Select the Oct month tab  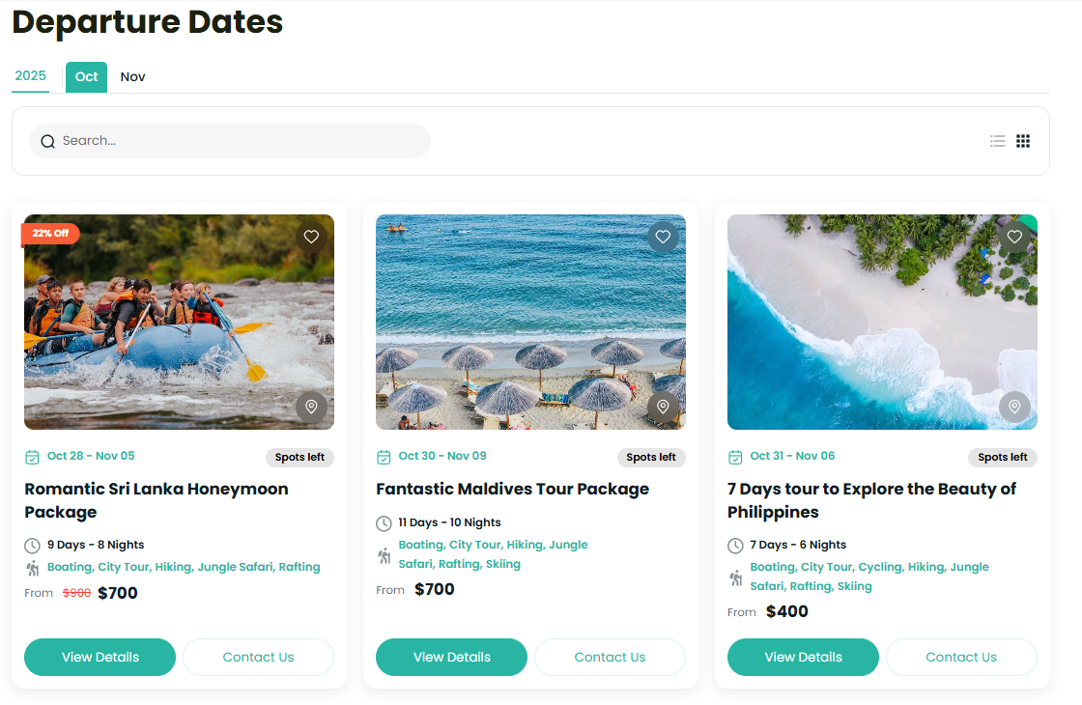[87, 77]
